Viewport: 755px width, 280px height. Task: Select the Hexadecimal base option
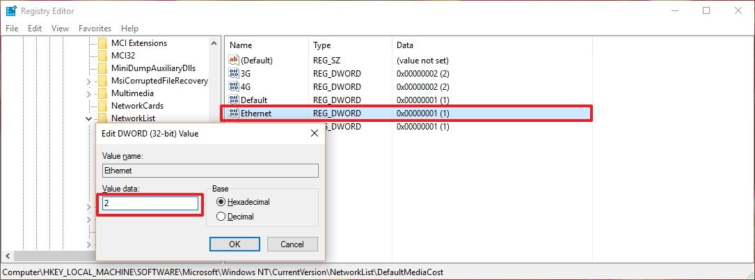(221, 202)
